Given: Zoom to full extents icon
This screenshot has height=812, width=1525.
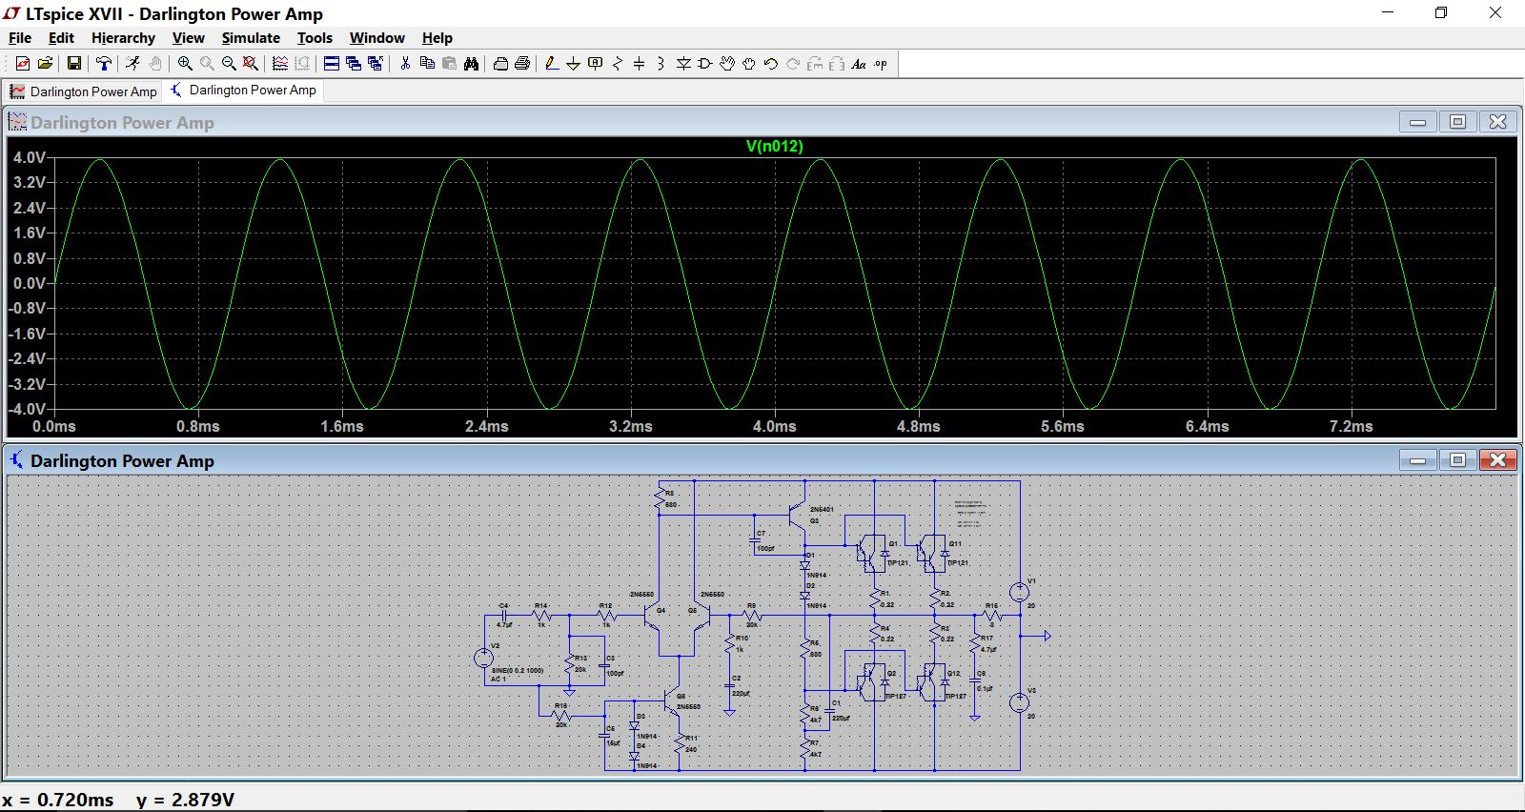Looking at the screenshot, I should point(251,64).
